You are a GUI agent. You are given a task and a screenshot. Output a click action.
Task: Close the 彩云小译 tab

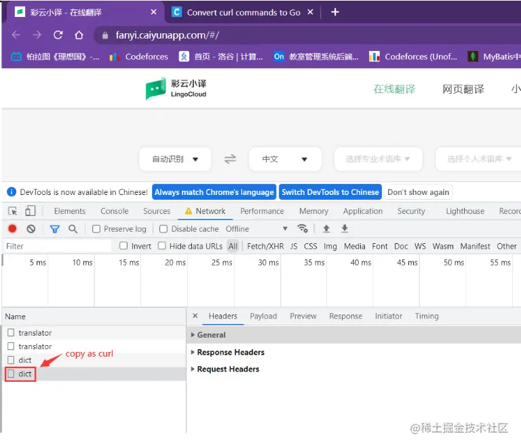[x=153, y=12]
